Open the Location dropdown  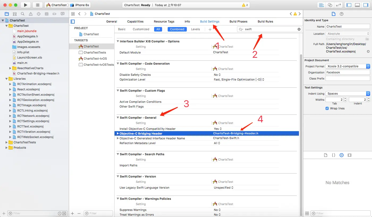348,34
